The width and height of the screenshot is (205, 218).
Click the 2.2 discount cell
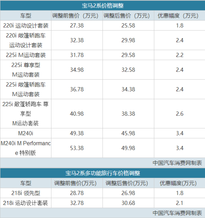(x=180, y=55)
